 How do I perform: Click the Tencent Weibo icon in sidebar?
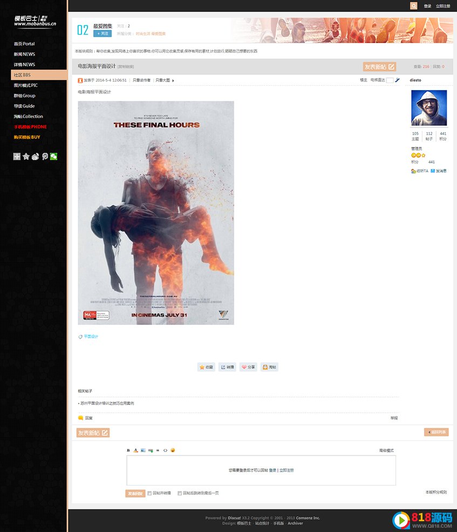[x=45, y=156]
